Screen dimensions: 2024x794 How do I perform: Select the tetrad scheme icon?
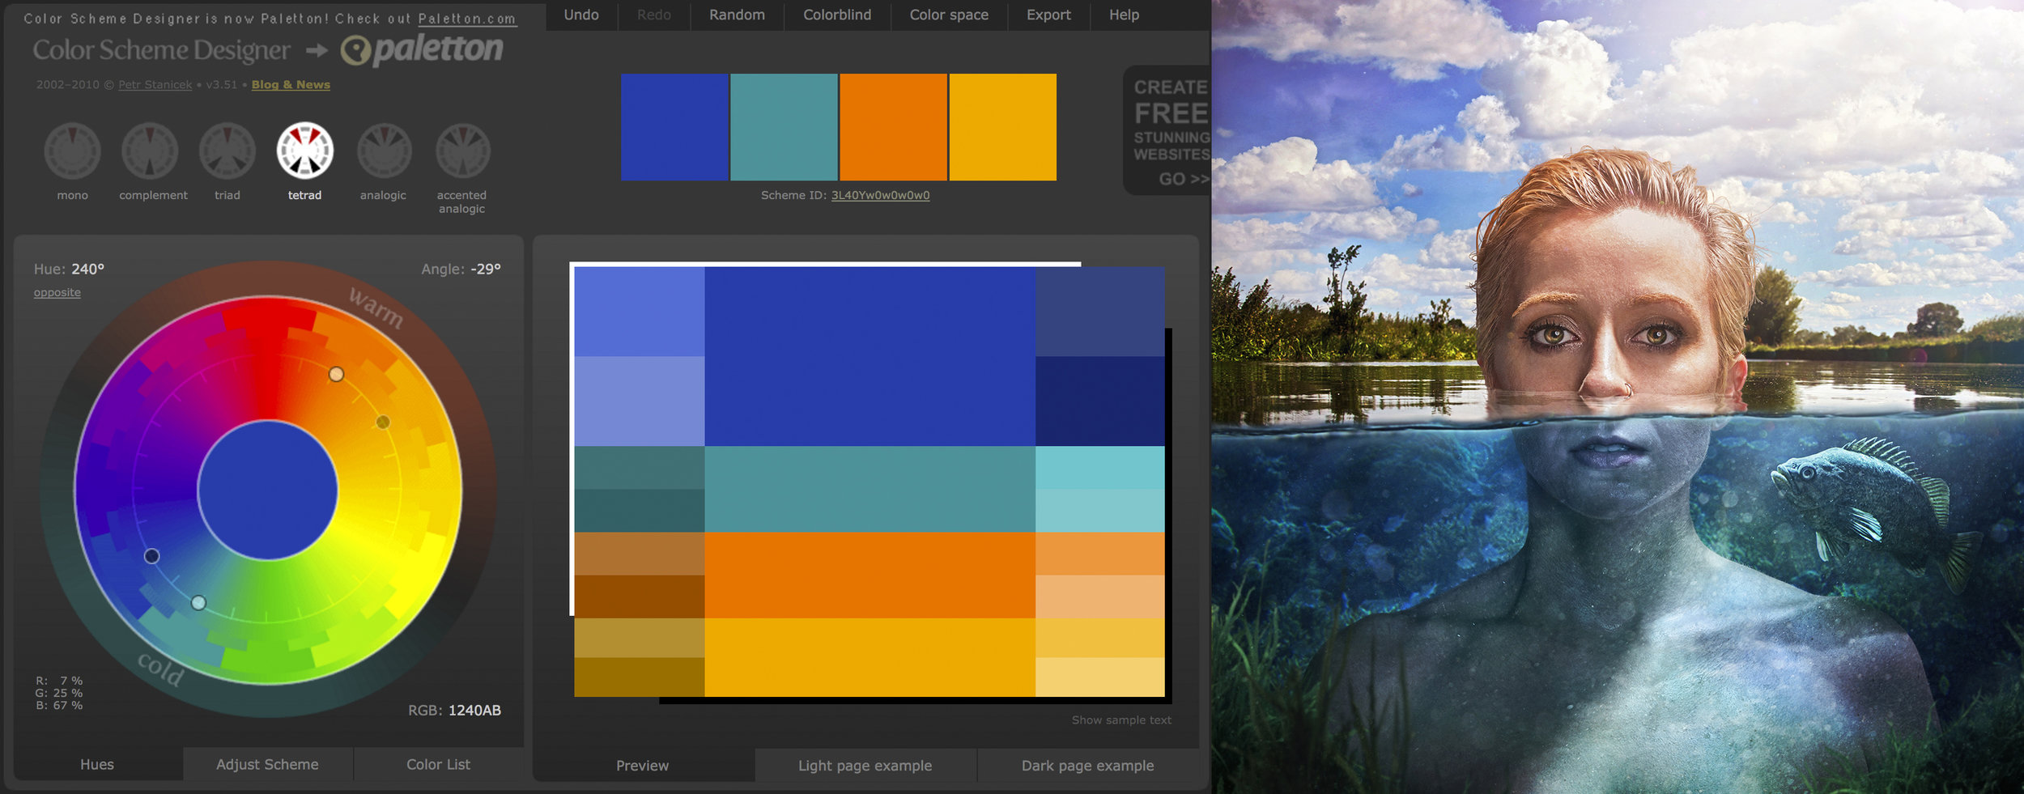(x=305, y=151)
